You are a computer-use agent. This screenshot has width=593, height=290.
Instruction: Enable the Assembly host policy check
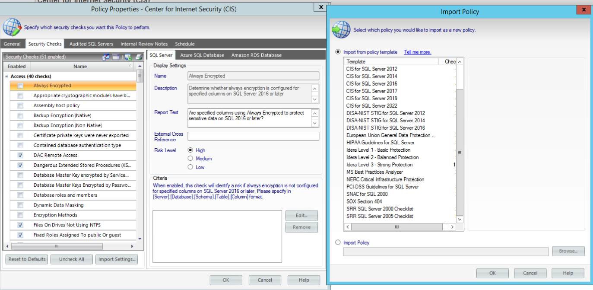click(x=20, y=105)
